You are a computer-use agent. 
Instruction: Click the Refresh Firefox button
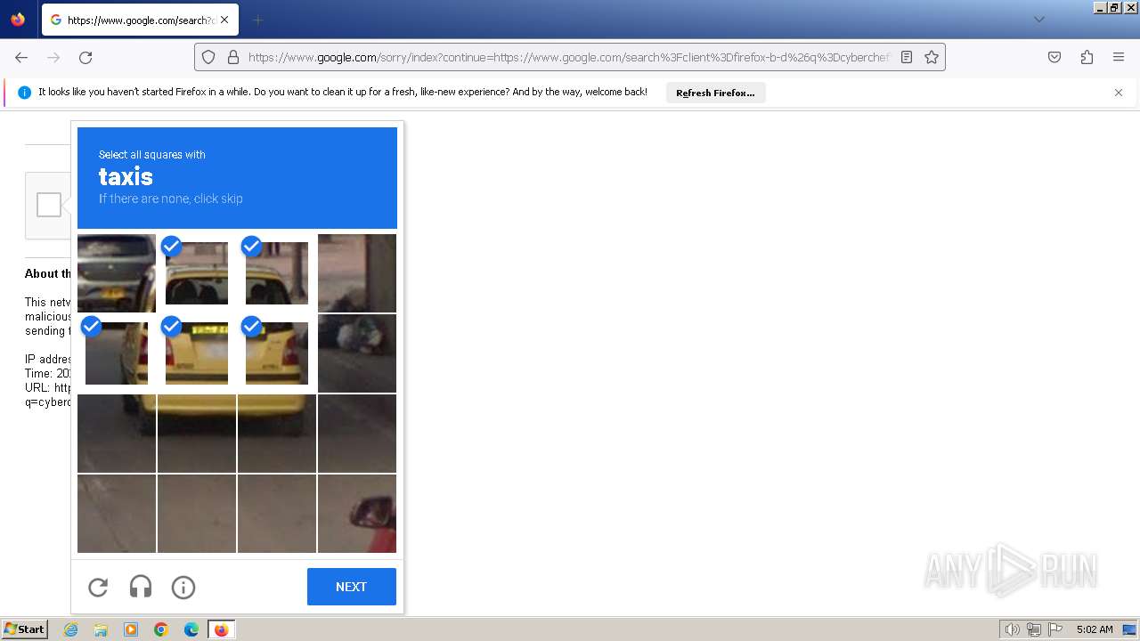pyautogui.click(x=715, y=93)
